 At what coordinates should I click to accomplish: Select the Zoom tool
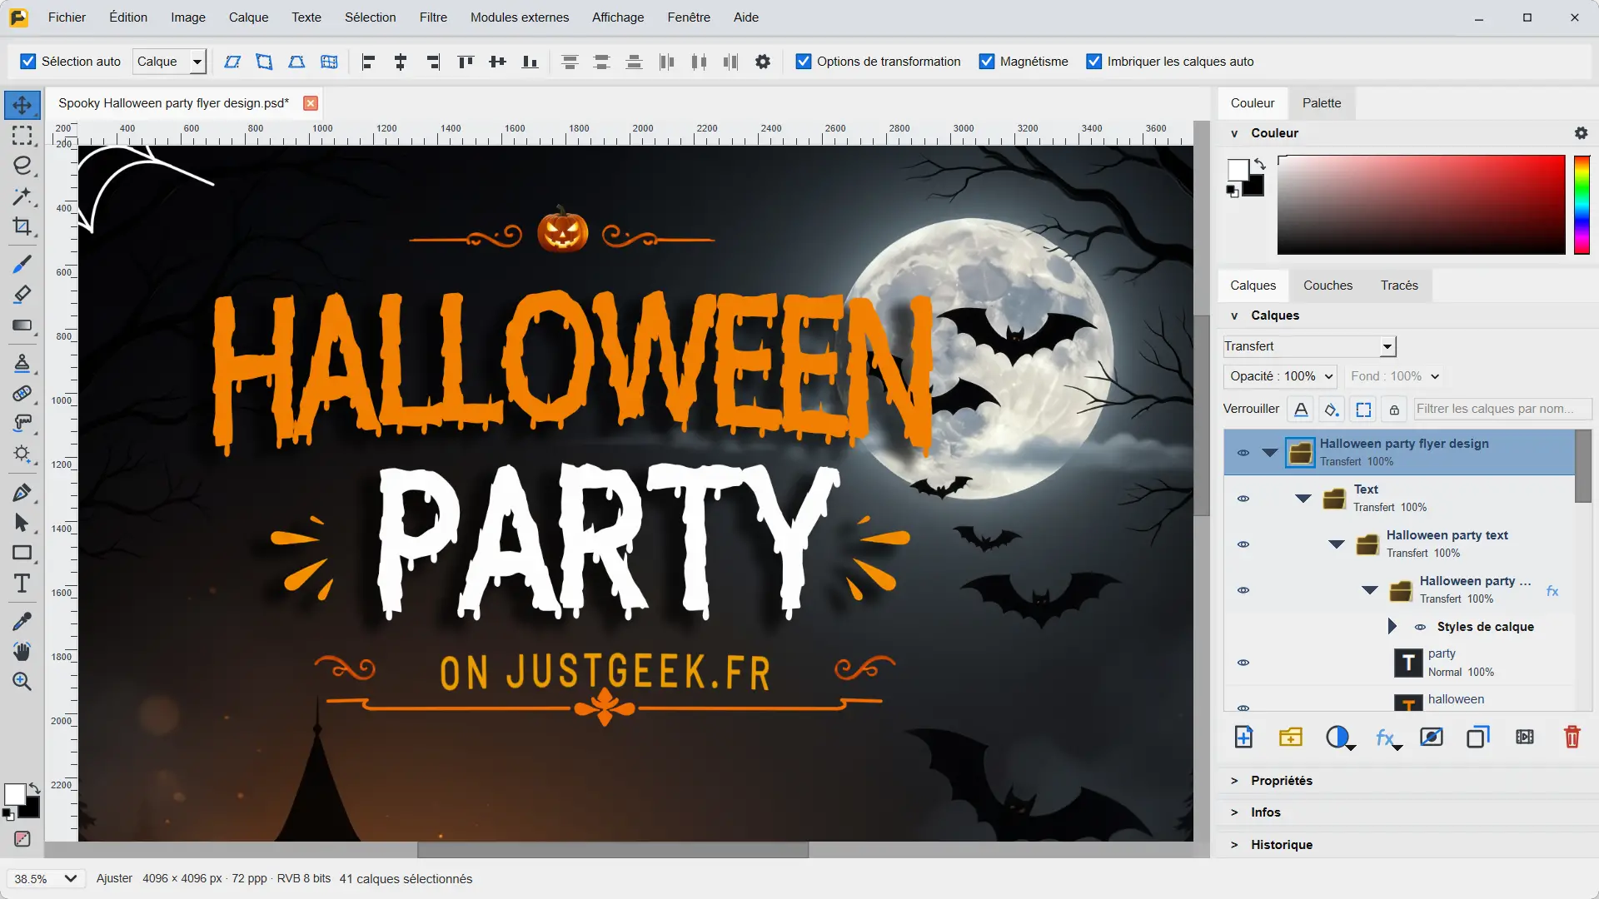(x=22, y=682)
